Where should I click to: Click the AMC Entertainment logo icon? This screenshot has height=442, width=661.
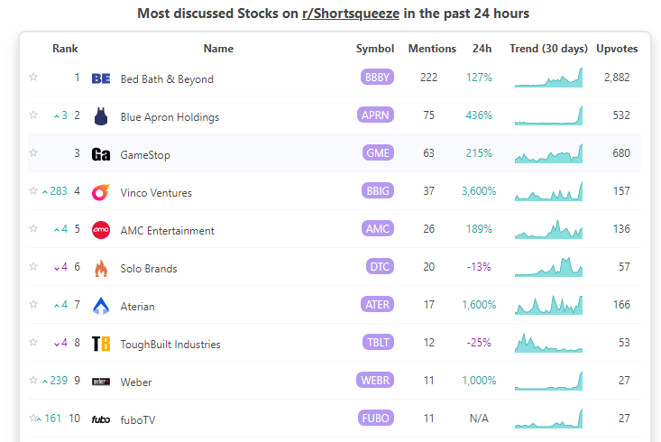tap(101, 230)
